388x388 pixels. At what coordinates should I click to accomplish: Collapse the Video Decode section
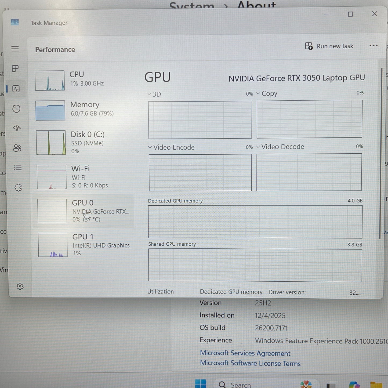[x=258, y=147]
